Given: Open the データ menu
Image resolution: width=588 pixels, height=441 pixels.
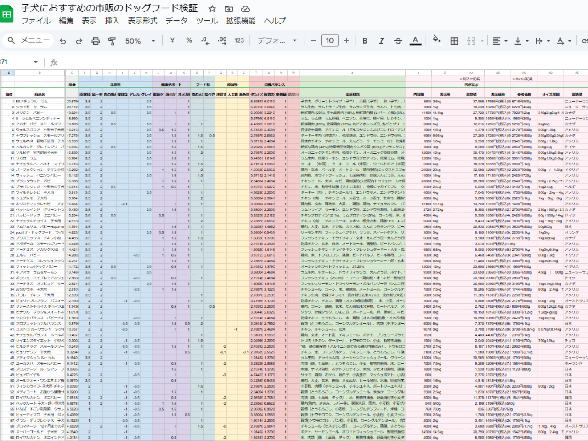Looking at the screenshot, I should coord(176,21).
